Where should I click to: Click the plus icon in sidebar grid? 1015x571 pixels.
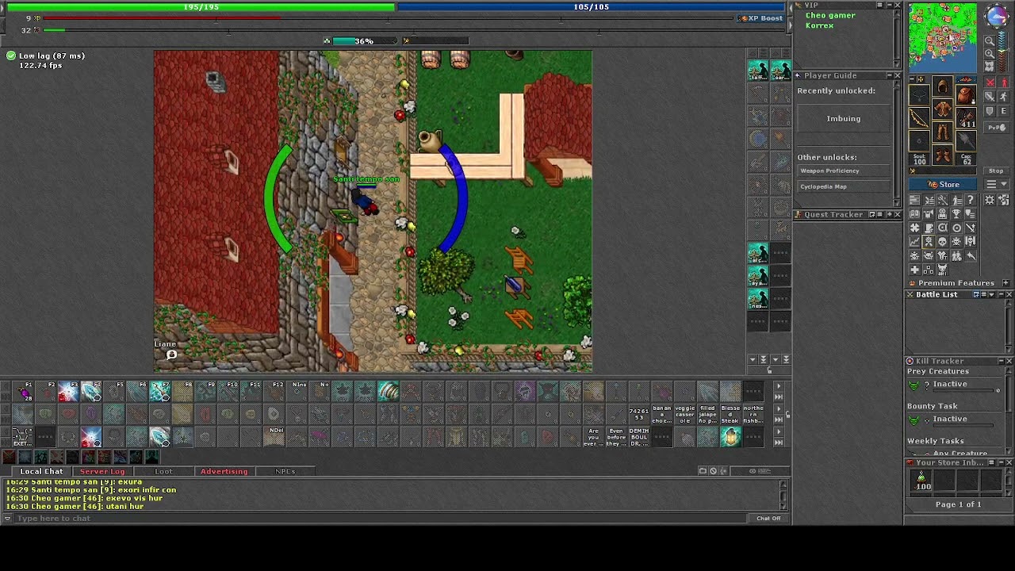click(914, 270)
